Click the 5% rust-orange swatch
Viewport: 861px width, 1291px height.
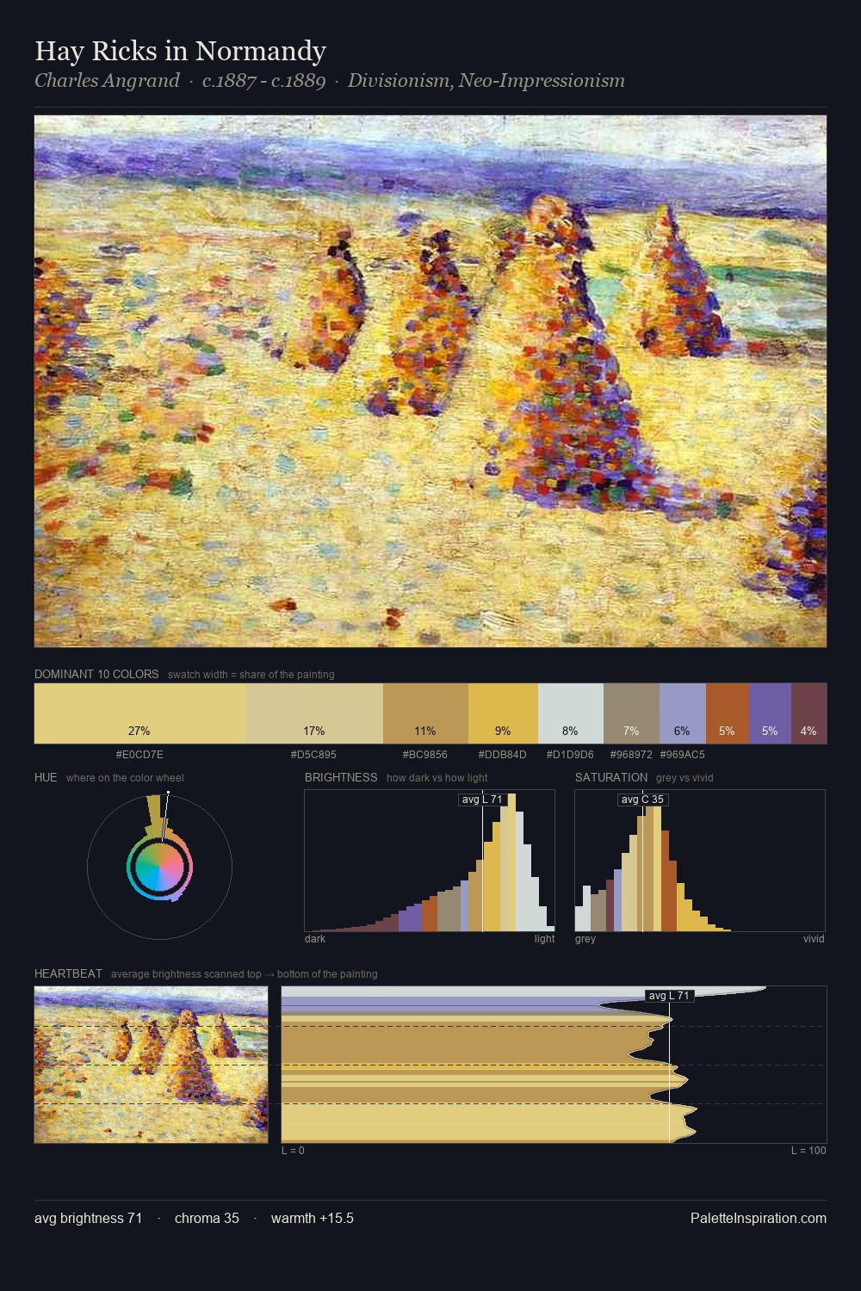click(x=728, y=713)
